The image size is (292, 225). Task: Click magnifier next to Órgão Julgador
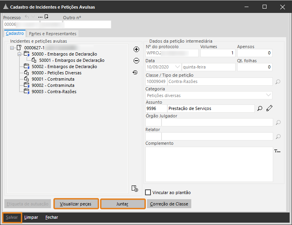pyautogui.click(x=278, y=122)
